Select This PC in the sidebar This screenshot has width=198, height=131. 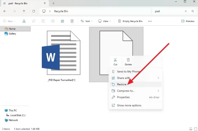click(11, 110)
